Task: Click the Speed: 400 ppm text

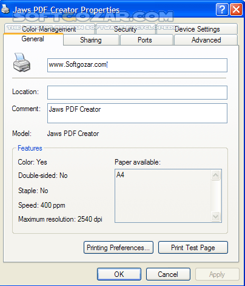Action: click(x=42, y=205)
